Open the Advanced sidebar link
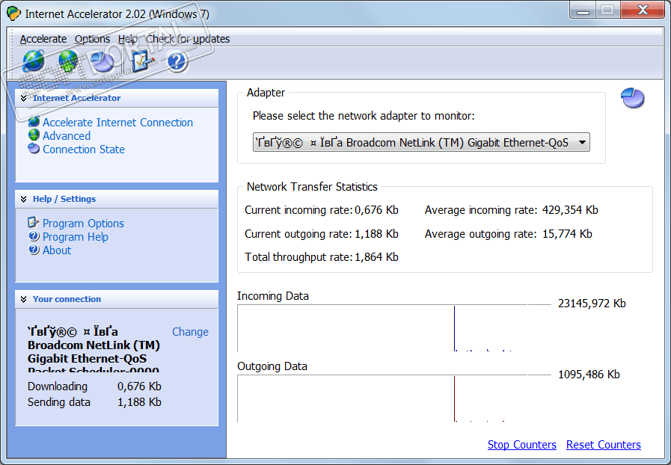Viewport: 671px width, 465px height. (x=67, y=135)
